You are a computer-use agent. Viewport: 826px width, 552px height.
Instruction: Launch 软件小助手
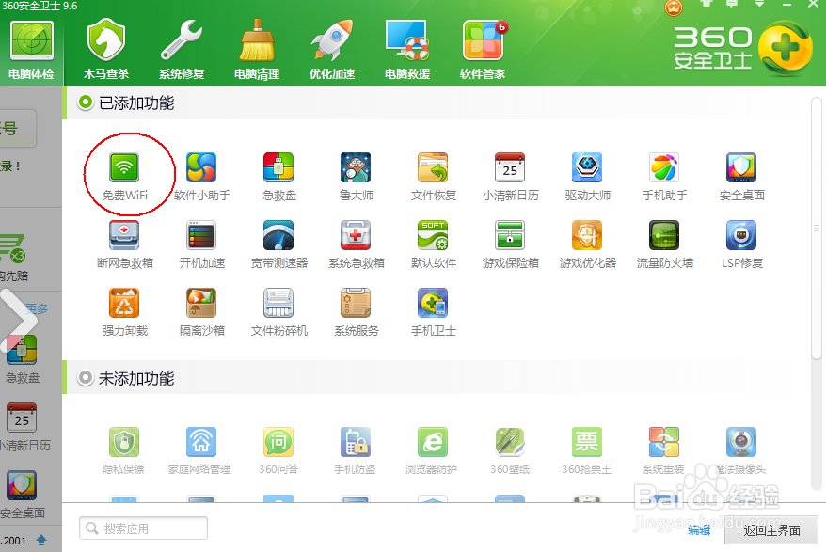coord(201,177)
